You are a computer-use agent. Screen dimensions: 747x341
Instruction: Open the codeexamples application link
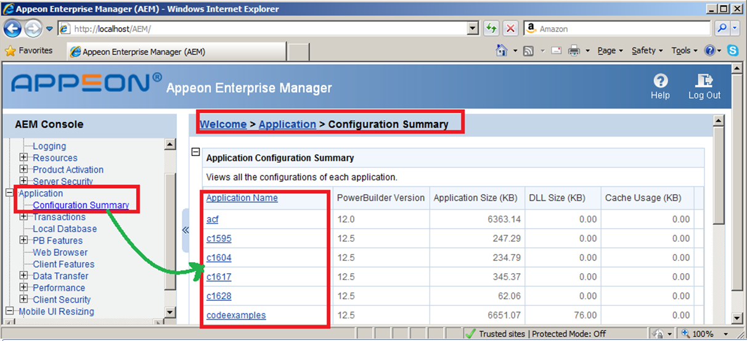pyautogui.click(x=236, y=315)
